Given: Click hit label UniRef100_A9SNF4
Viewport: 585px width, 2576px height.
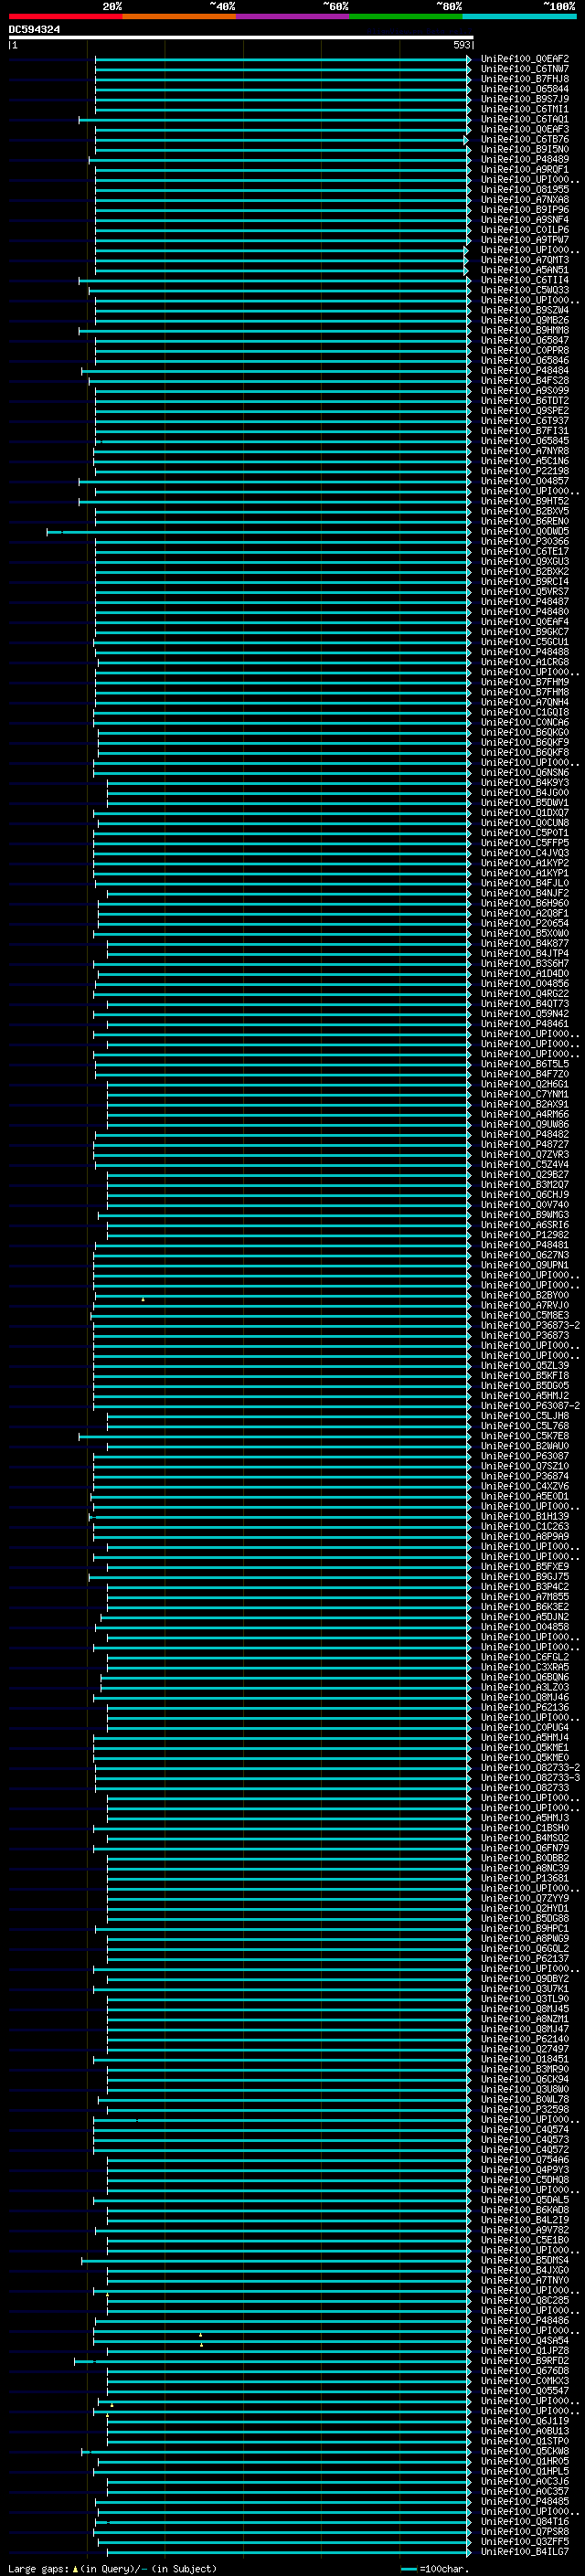Looking at the screenshot, I should (525, 220).
